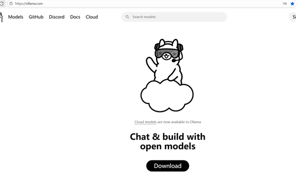Viewport: 296px width, 172px height.
Task: Click the translate icon in address bar
Action: tap(285, 3)
